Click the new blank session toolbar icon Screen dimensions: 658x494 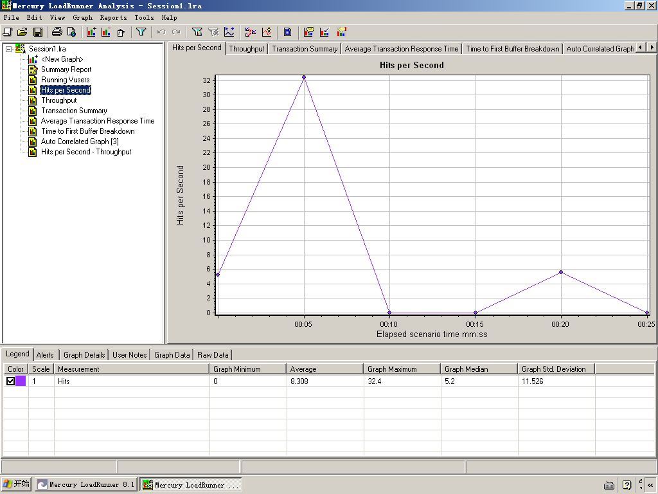coord(8,32)
